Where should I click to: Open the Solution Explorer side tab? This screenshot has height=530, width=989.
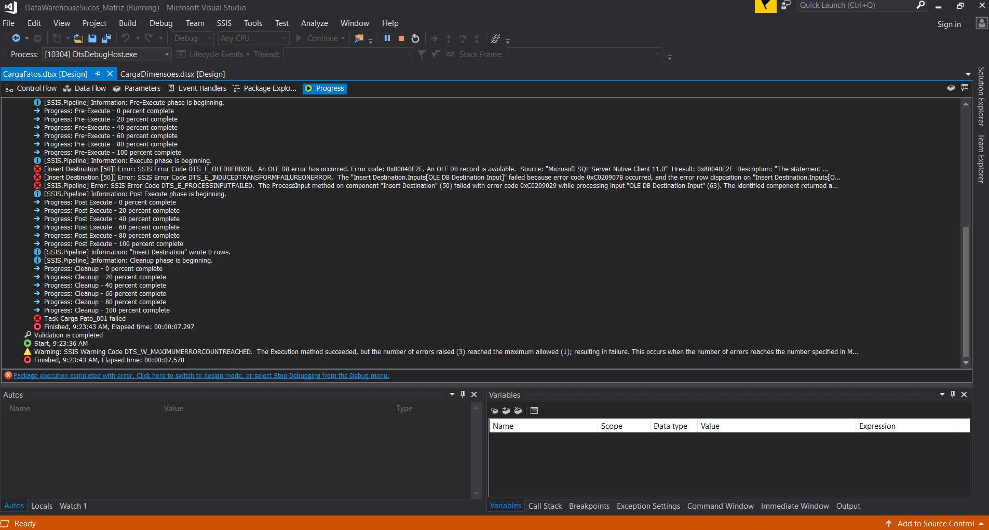click(981, 97)
